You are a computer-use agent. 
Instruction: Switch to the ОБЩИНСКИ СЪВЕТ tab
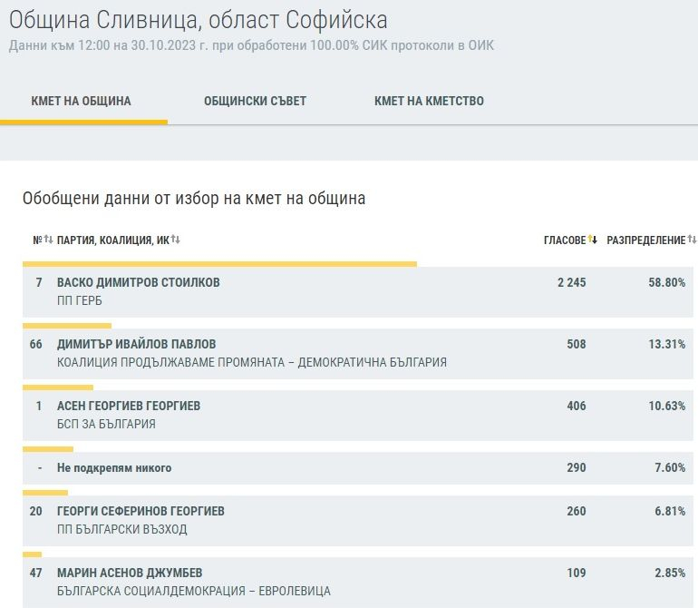255,102
